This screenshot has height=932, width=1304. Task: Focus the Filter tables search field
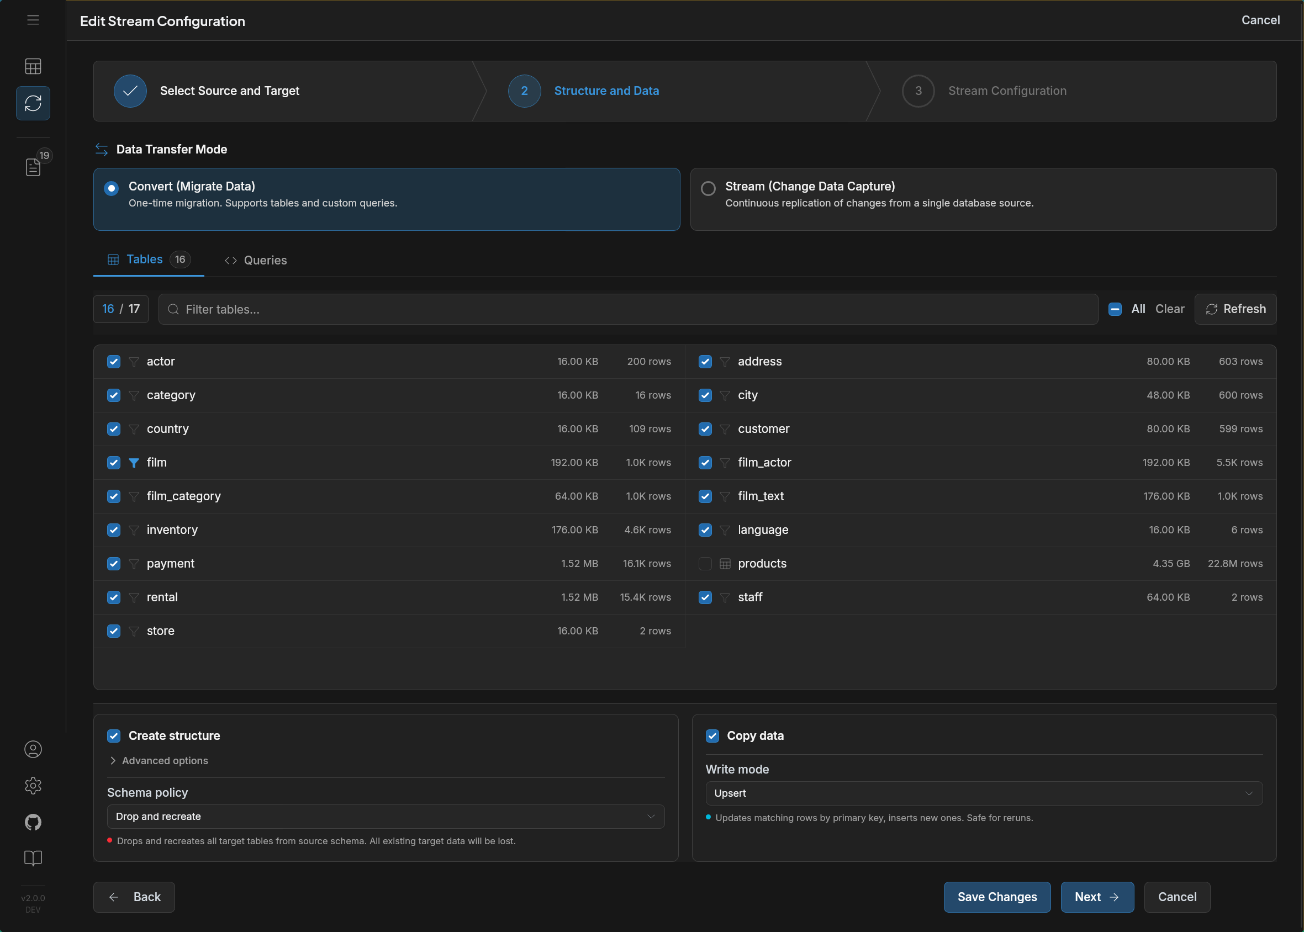628,309
